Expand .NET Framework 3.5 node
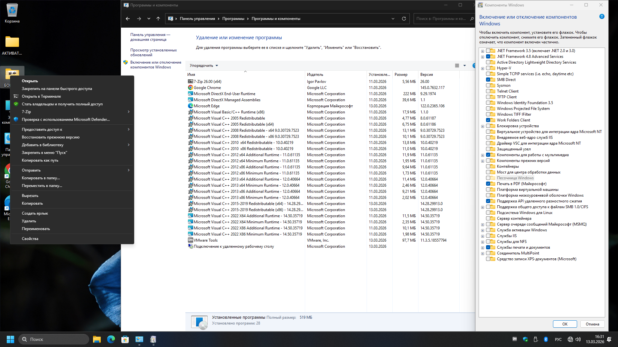 (482, 51)
